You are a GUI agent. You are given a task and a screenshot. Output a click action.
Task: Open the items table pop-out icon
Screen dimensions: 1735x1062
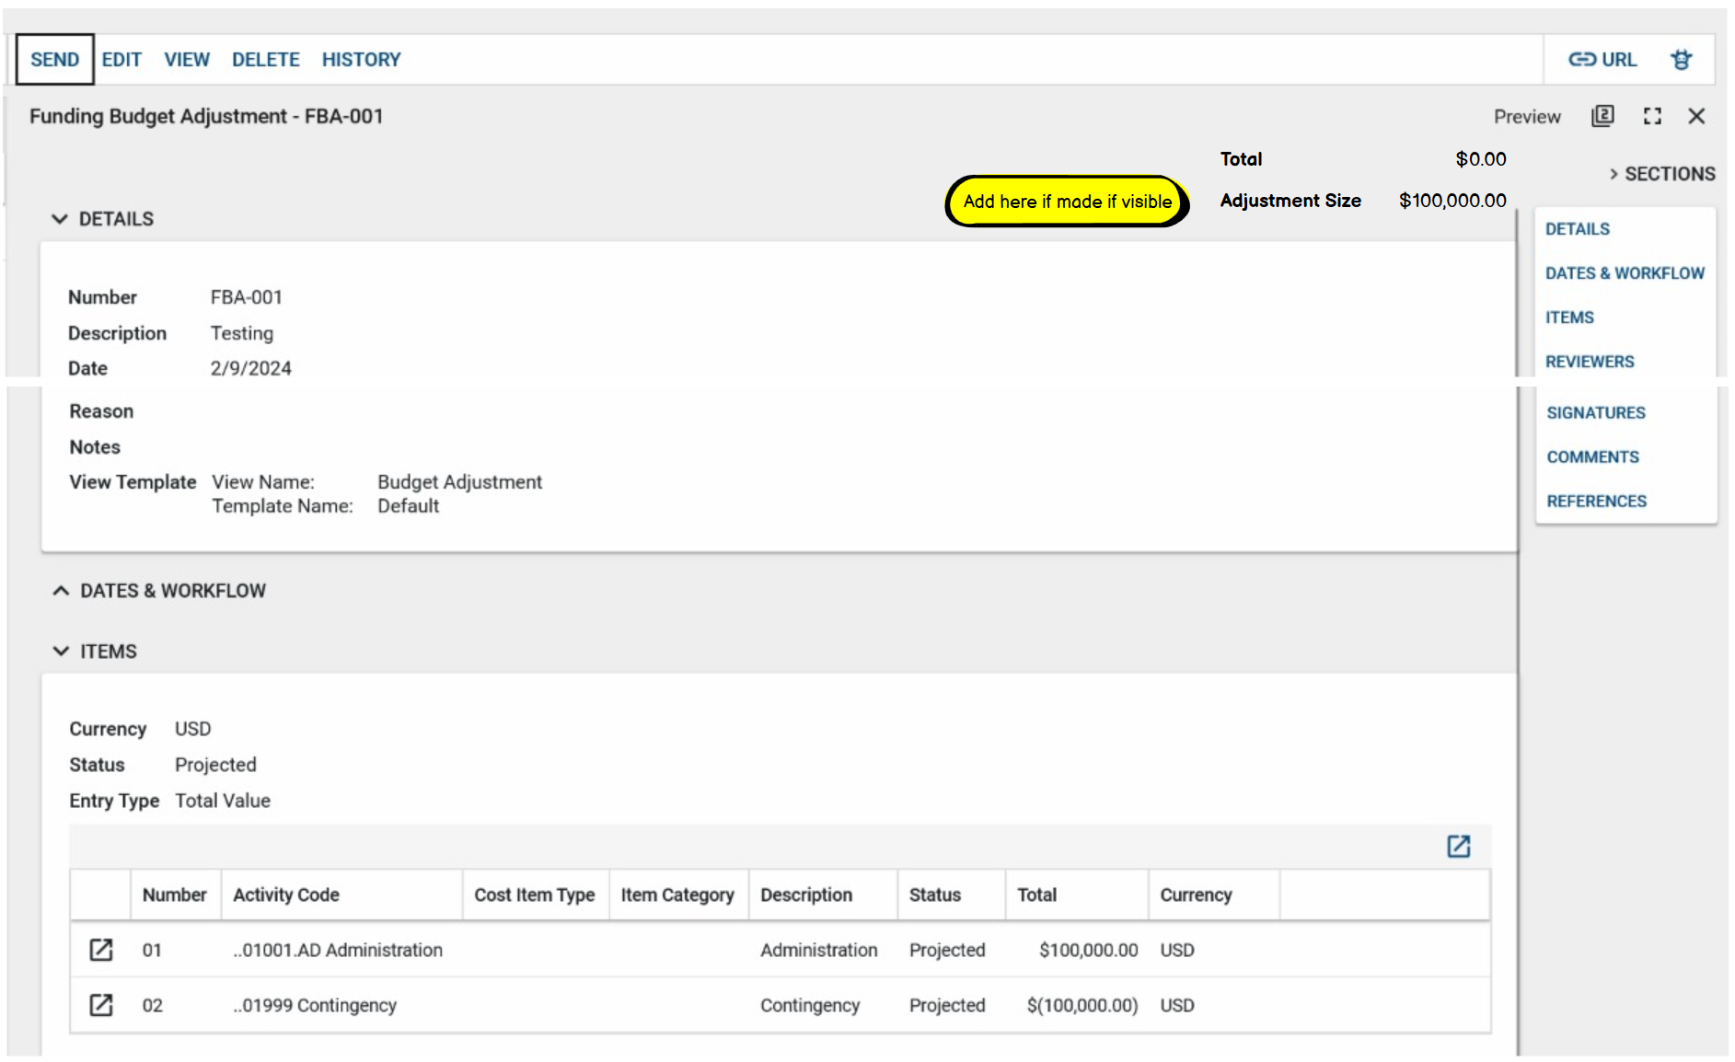(x=1458, y=846)
